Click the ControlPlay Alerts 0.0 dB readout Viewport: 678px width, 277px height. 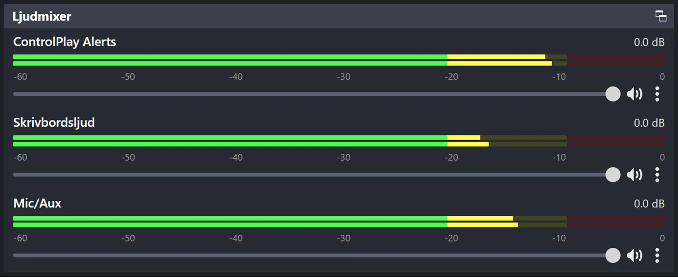(649, 42)
